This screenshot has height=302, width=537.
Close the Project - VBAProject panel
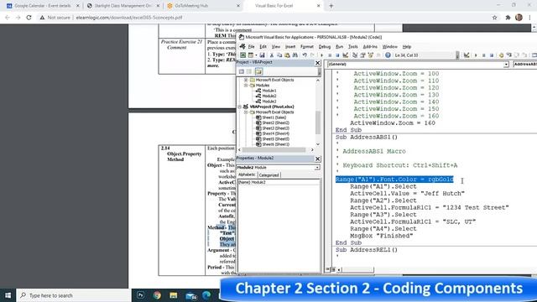point(317,63)
